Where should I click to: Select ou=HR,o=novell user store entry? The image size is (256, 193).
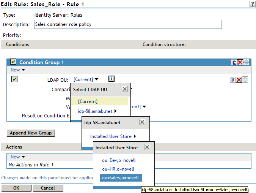tap(118, 169)
